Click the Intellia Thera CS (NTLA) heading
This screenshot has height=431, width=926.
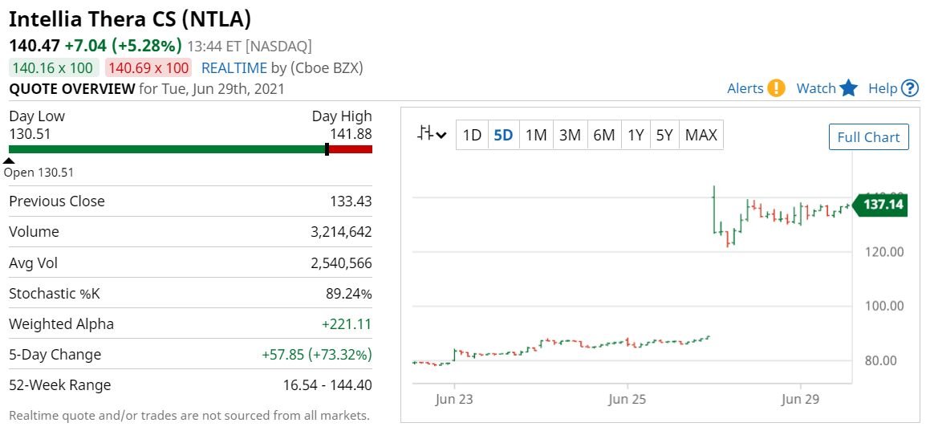(x=130, y=19)
